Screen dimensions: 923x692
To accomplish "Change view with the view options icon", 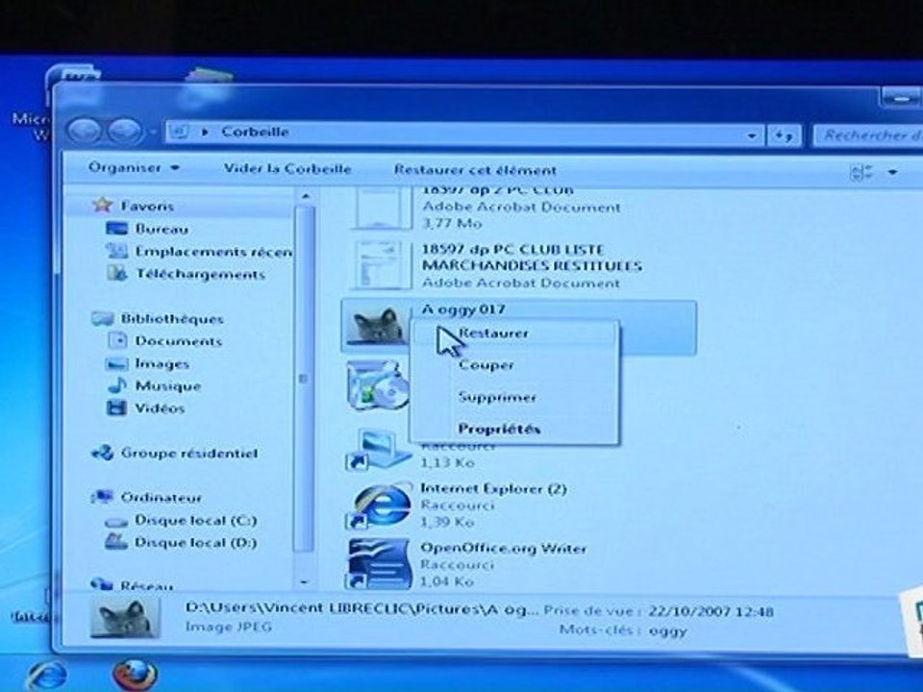I will (861, 172).
